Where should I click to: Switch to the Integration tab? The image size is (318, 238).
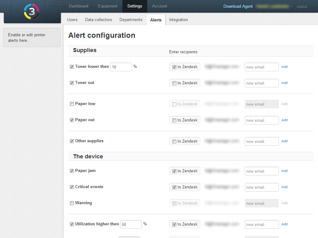pos(178,20)
